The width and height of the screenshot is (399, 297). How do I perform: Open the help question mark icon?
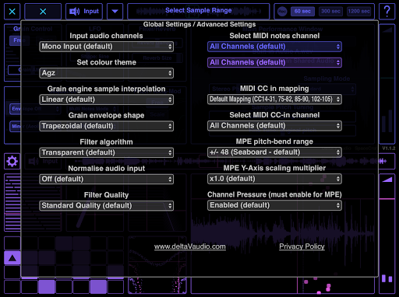(387, 12)
